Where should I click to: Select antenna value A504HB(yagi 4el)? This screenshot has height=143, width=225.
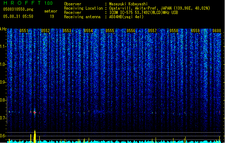pos(126,17)
